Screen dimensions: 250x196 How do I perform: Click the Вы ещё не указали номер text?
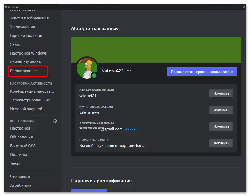[x=112, y=146]
